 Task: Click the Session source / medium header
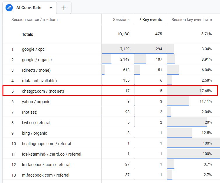coord(34,20)
